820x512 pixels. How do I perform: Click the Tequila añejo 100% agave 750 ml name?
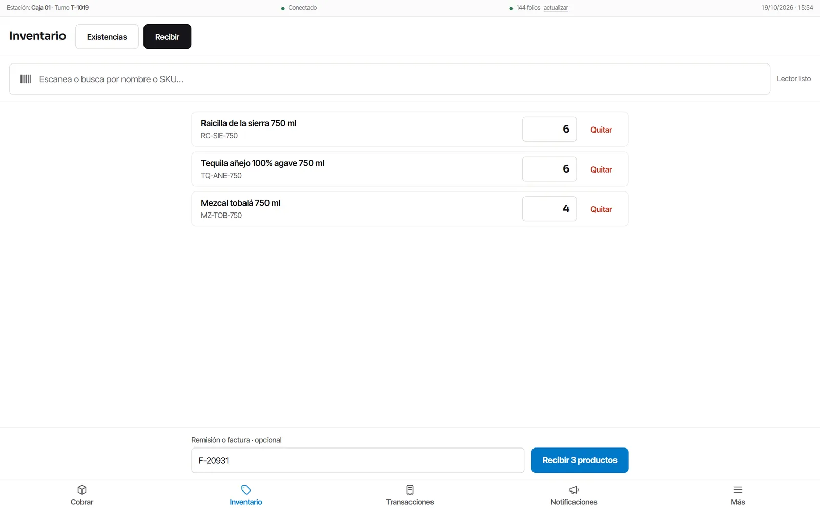pyautogui.click(x=262, y=163)
